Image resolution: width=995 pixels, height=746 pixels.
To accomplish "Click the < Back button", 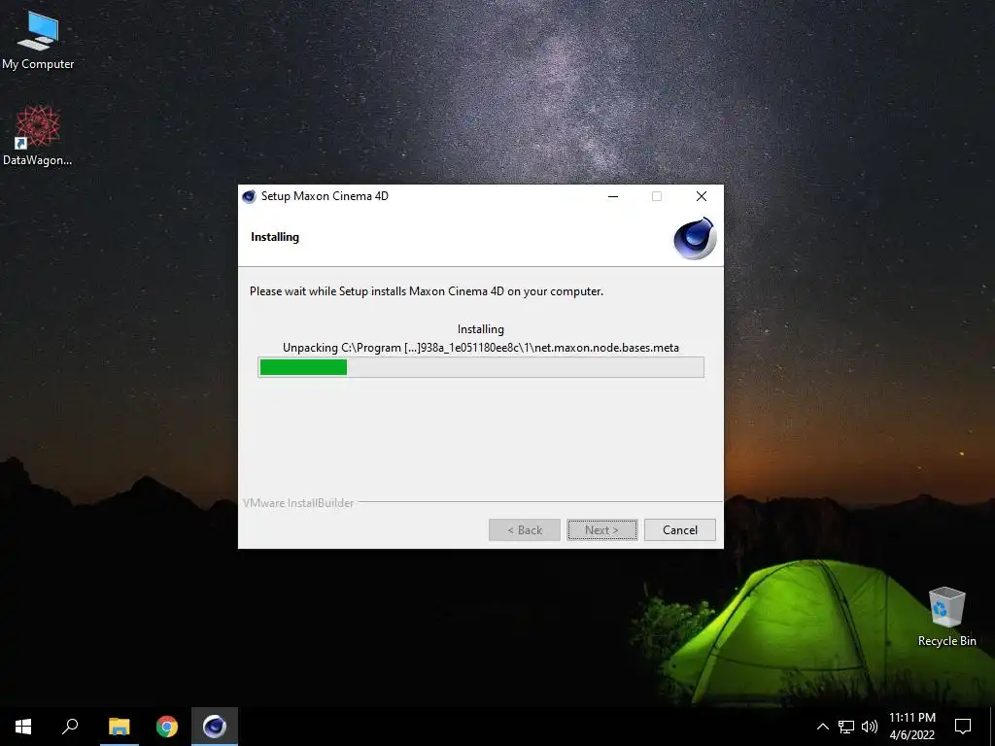I will pyautogui.click(x=524, y=530).
